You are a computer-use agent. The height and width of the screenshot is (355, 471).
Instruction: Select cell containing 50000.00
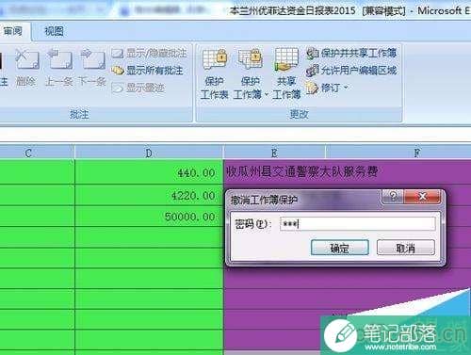point(149,217)
